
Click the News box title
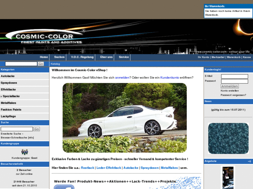coord(208,101)
